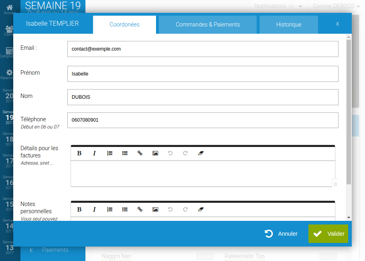Redo changes in the Notes personnelles editor
This screenshot has height=261, width=365.
pos(185,209)
